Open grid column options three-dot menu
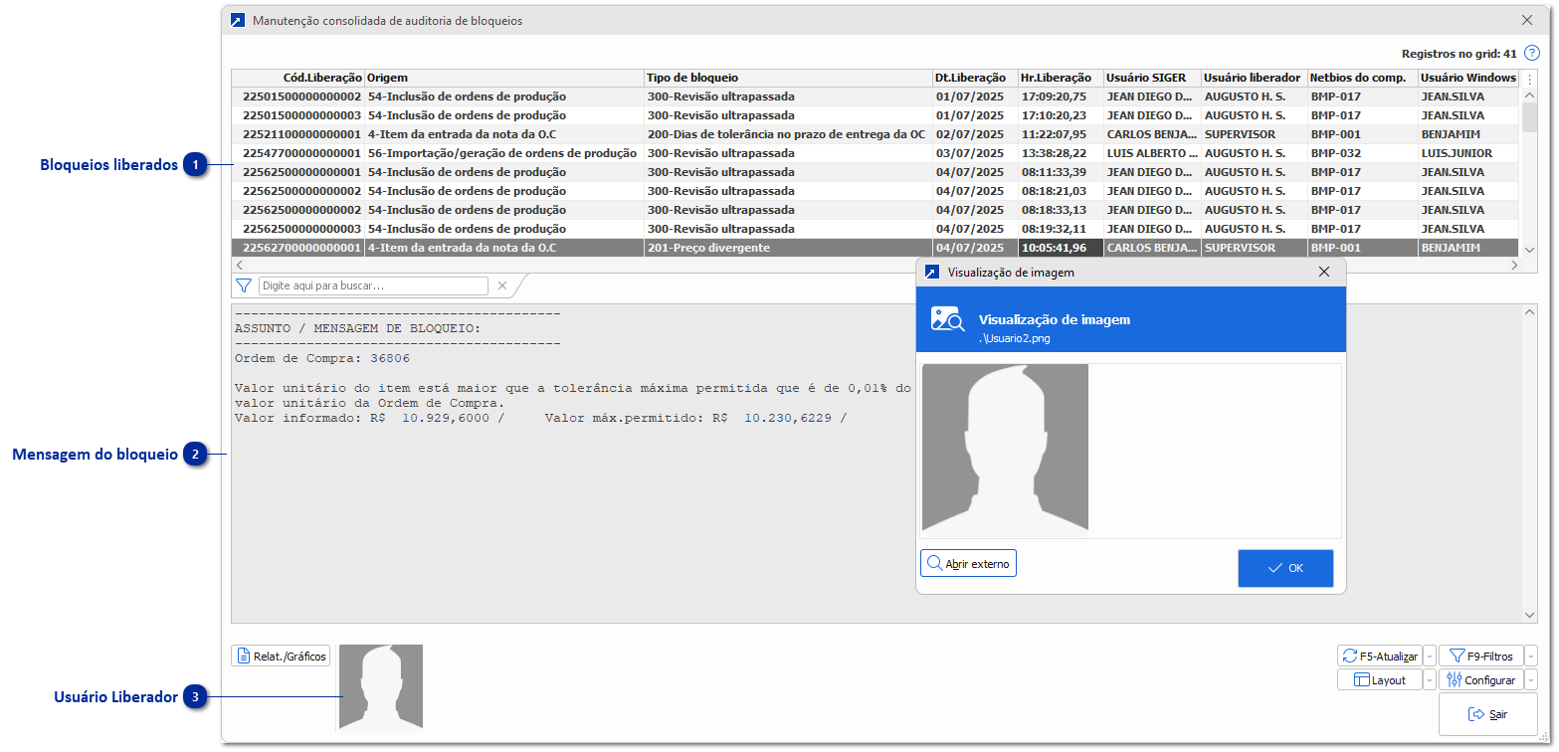Screen dimensions: 1559x752 (1529, 79)
